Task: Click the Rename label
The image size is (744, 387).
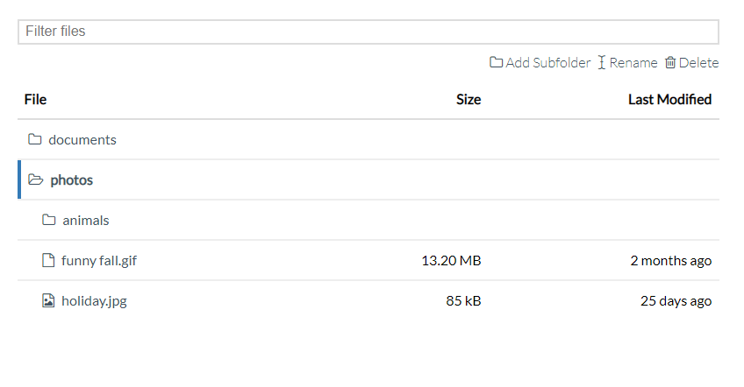Action: click(x=633, y=63)
